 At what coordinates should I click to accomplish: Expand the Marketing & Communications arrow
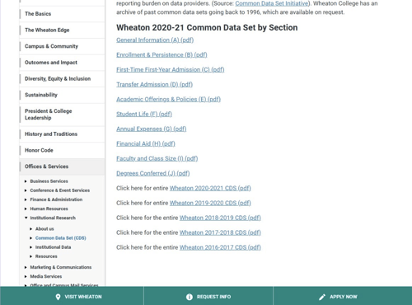tap(26, 267)
